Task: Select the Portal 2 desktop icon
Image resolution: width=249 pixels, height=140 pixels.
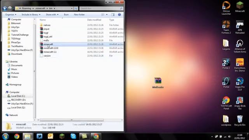Action: (x=226, y=63)
